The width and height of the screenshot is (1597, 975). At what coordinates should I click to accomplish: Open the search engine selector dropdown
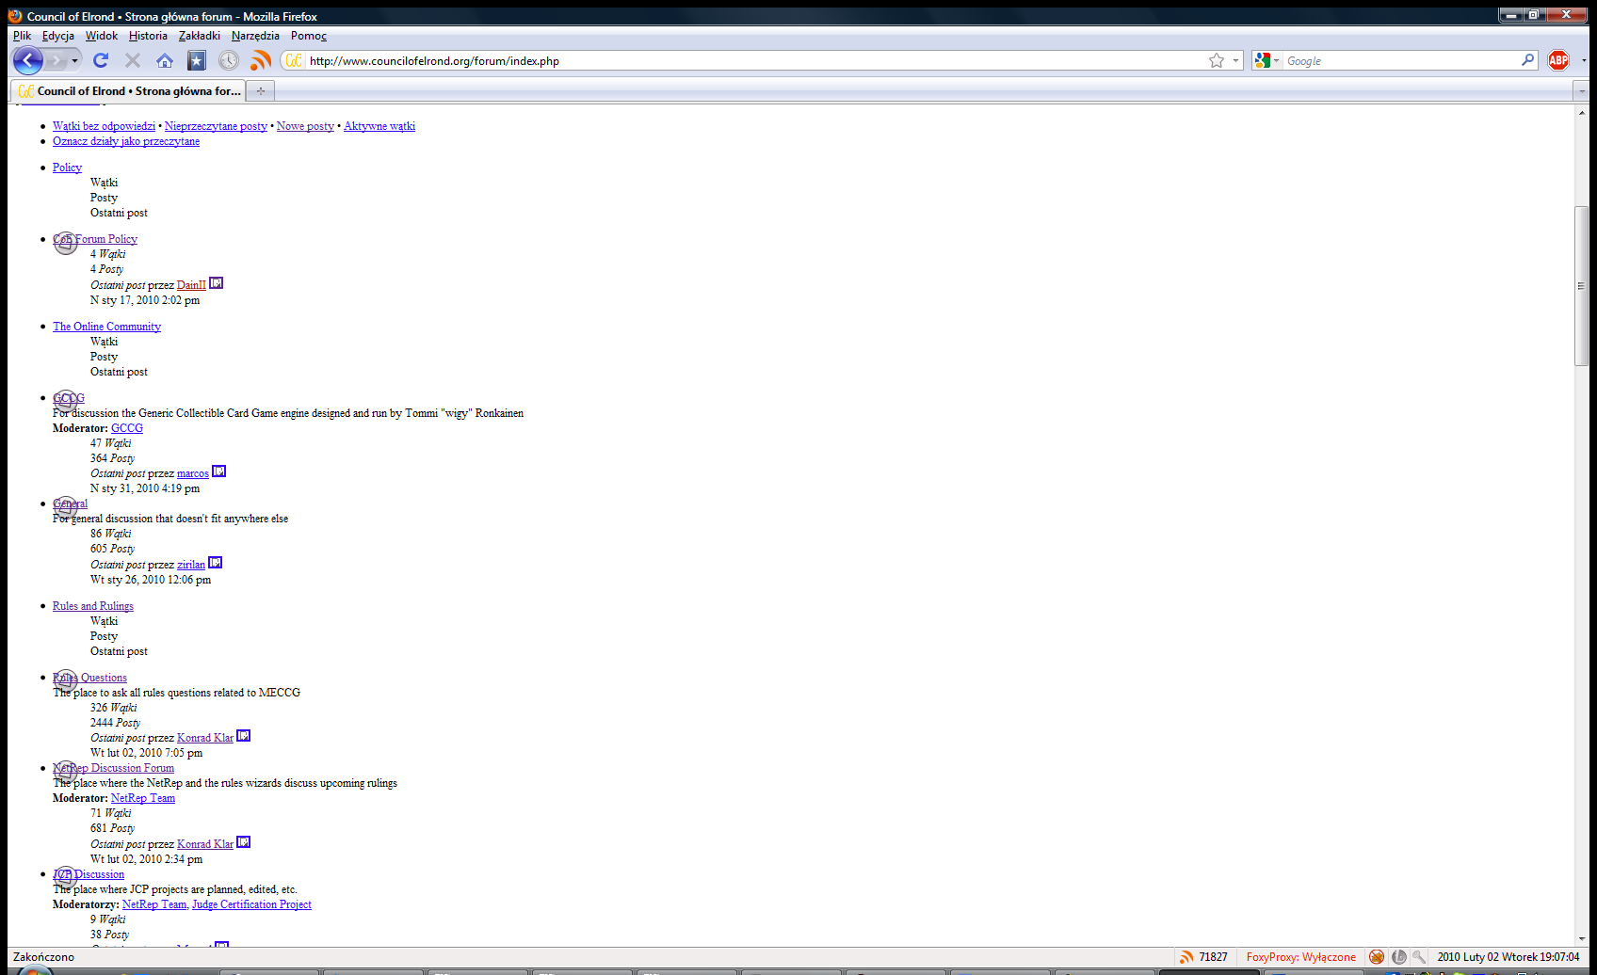1267,60
